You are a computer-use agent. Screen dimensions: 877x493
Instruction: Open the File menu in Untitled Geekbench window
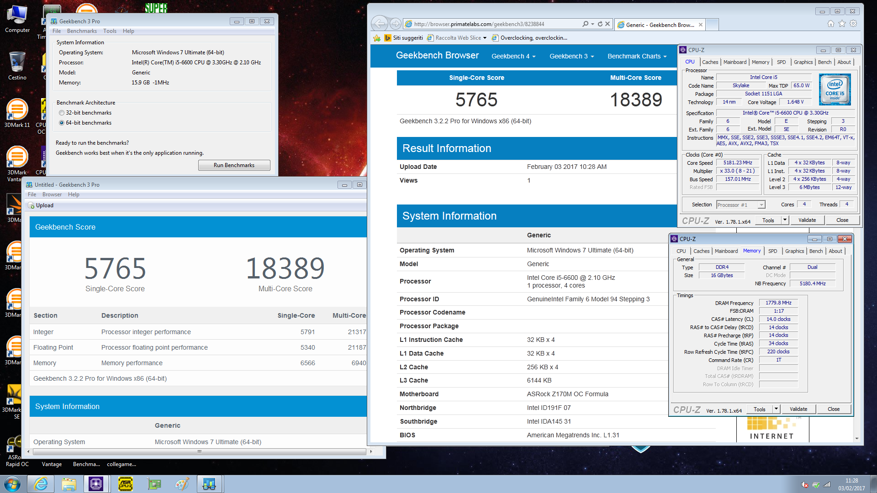pos(32,194)
